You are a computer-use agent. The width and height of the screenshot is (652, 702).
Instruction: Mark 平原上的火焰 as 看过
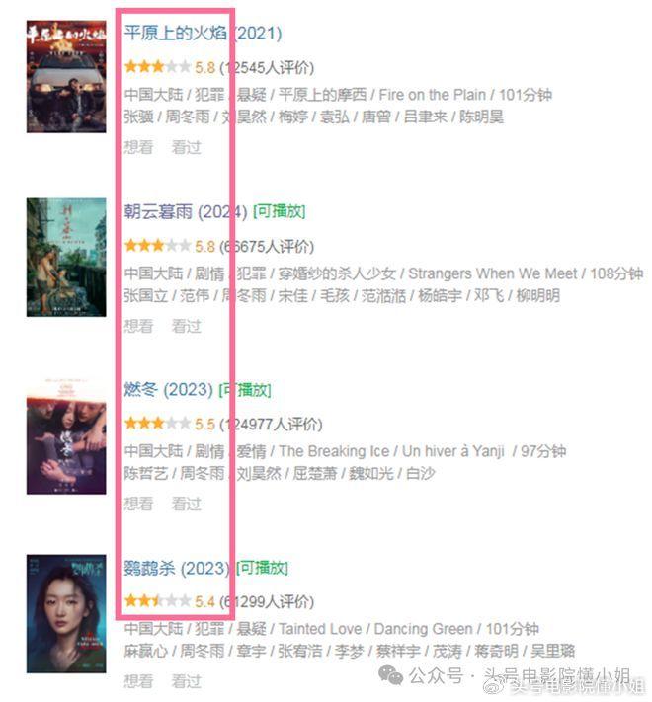click(187, 147)
